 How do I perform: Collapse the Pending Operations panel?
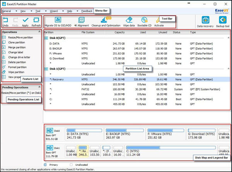[x=39, y=87]
